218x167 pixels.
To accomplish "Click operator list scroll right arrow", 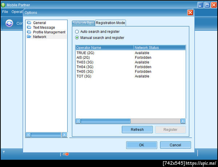I will [x=183, y=121].
